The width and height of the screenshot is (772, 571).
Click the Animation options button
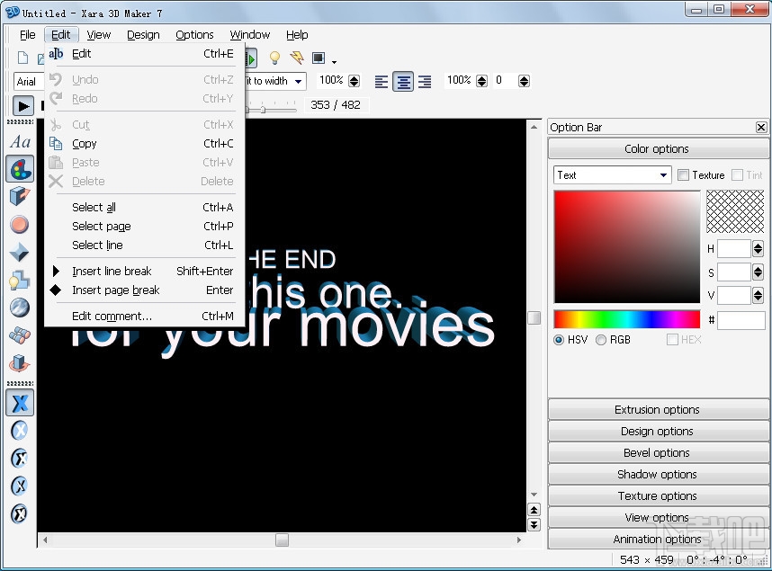click(657, 539)
